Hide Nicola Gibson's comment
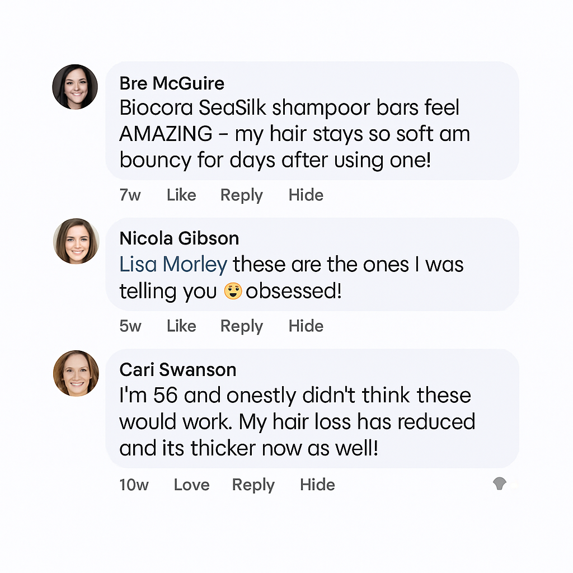Image resolution: width=573 pixels, height=573 pixels. 306,326
